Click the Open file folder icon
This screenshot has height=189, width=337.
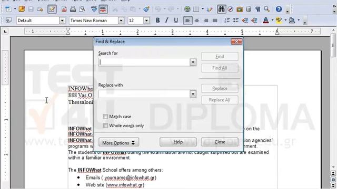click(22, 9)
